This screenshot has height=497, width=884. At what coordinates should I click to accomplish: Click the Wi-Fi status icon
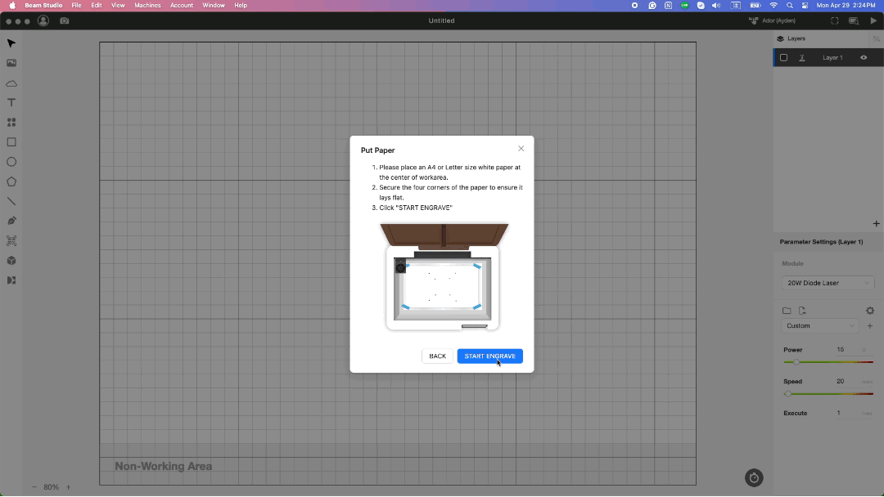[773, 5]
